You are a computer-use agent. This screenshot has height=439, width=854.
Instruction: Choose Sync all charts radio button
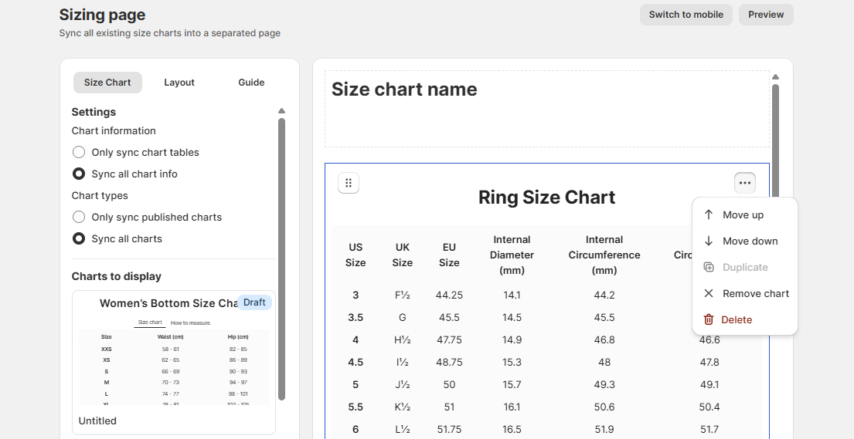pos(79,239)
